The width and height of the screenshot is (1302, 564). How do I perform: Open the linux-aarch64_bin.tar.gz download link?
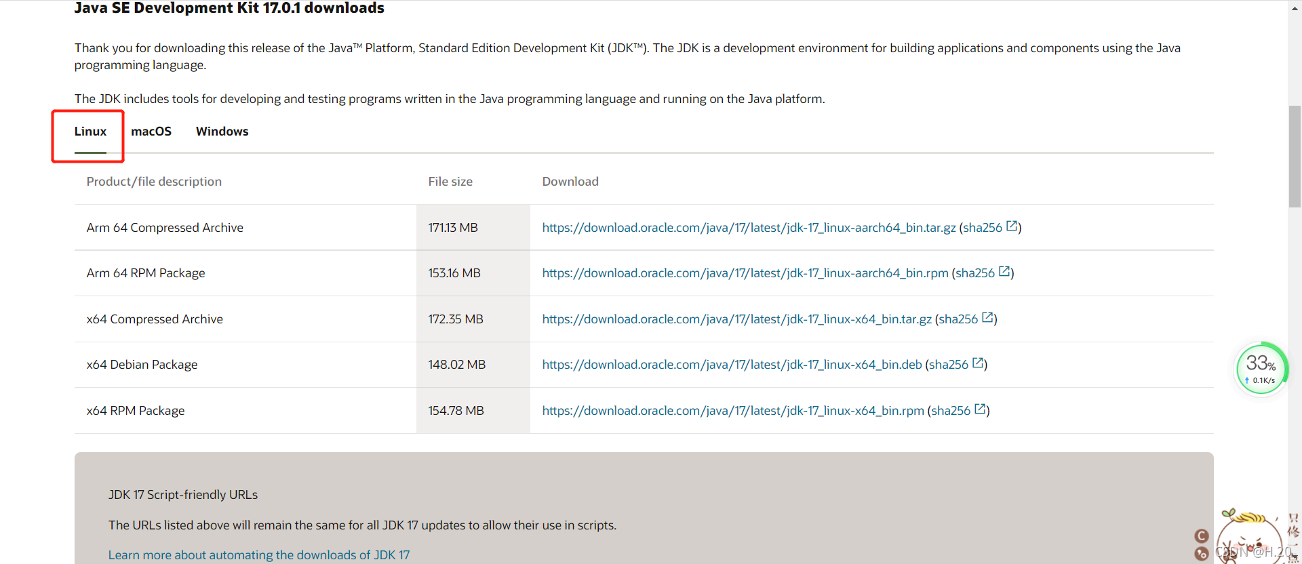click(749, 228)
